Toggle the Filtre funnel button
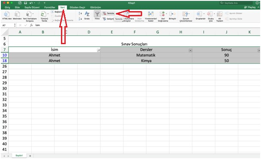Viewport: 261px width, 159px height. point(97,14)
